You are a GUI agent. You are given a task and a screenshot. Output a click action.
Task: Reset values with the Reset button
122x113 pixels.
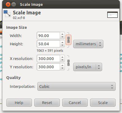tap(47, 103)
